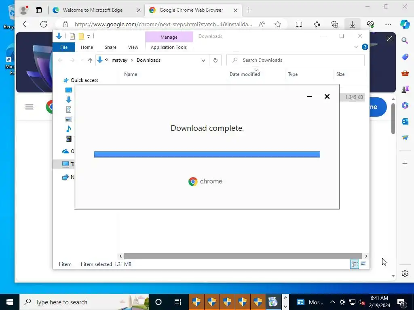The height and width of the screenshot is (310, 414).
Task: Refresh the Edge web page
Action: click(44, 24)
